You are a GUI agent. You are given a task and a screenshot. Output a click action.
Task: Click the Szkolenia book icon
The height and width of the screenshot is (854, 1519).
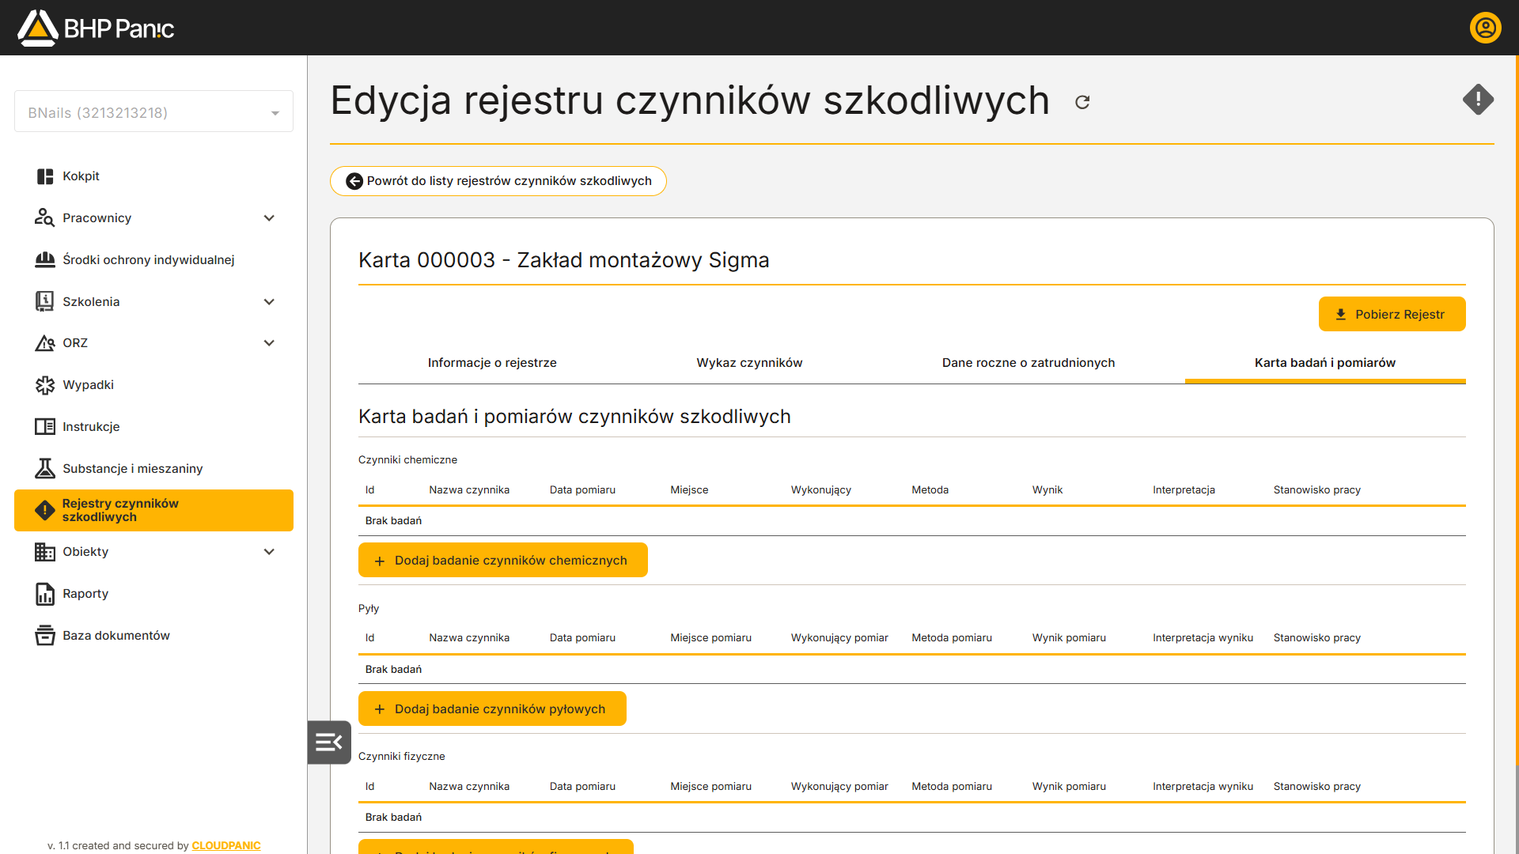45,301
